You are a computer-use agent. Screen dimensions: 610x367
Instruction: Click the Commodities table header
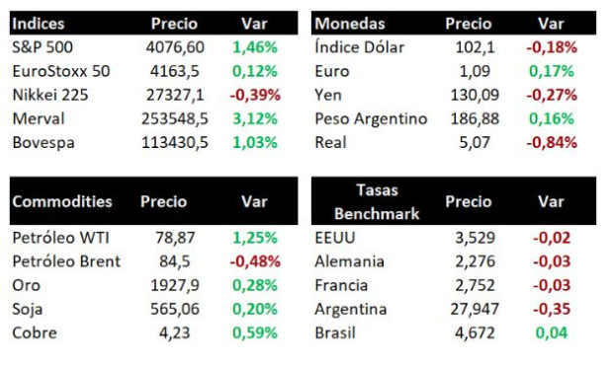pos(62,201)
